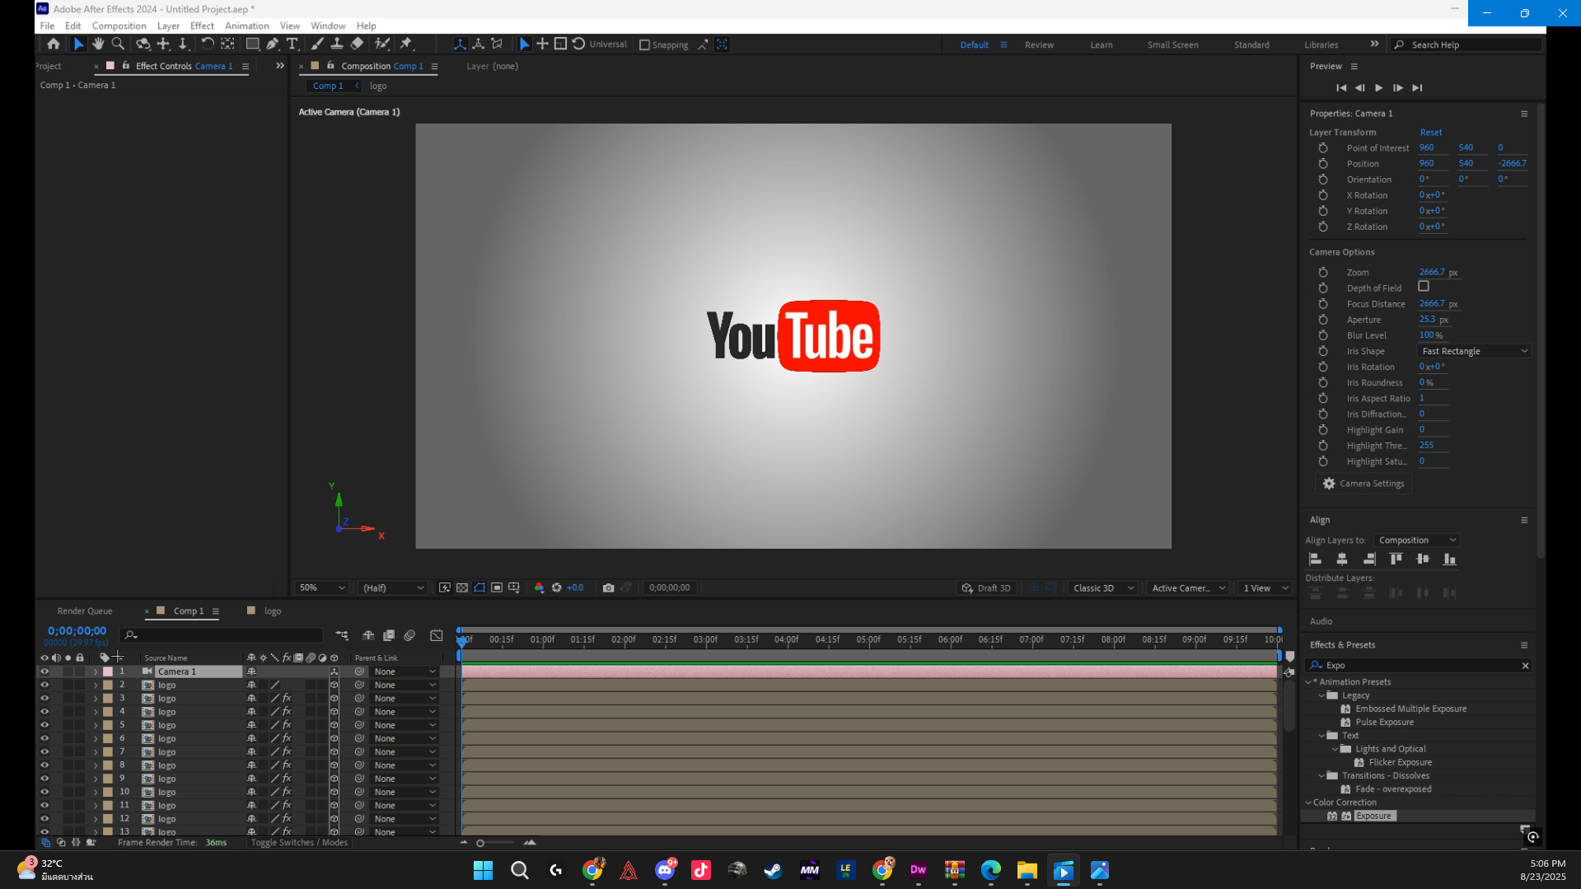
Task: Switch to the Render Queue tab
Action: coord(85,611)
